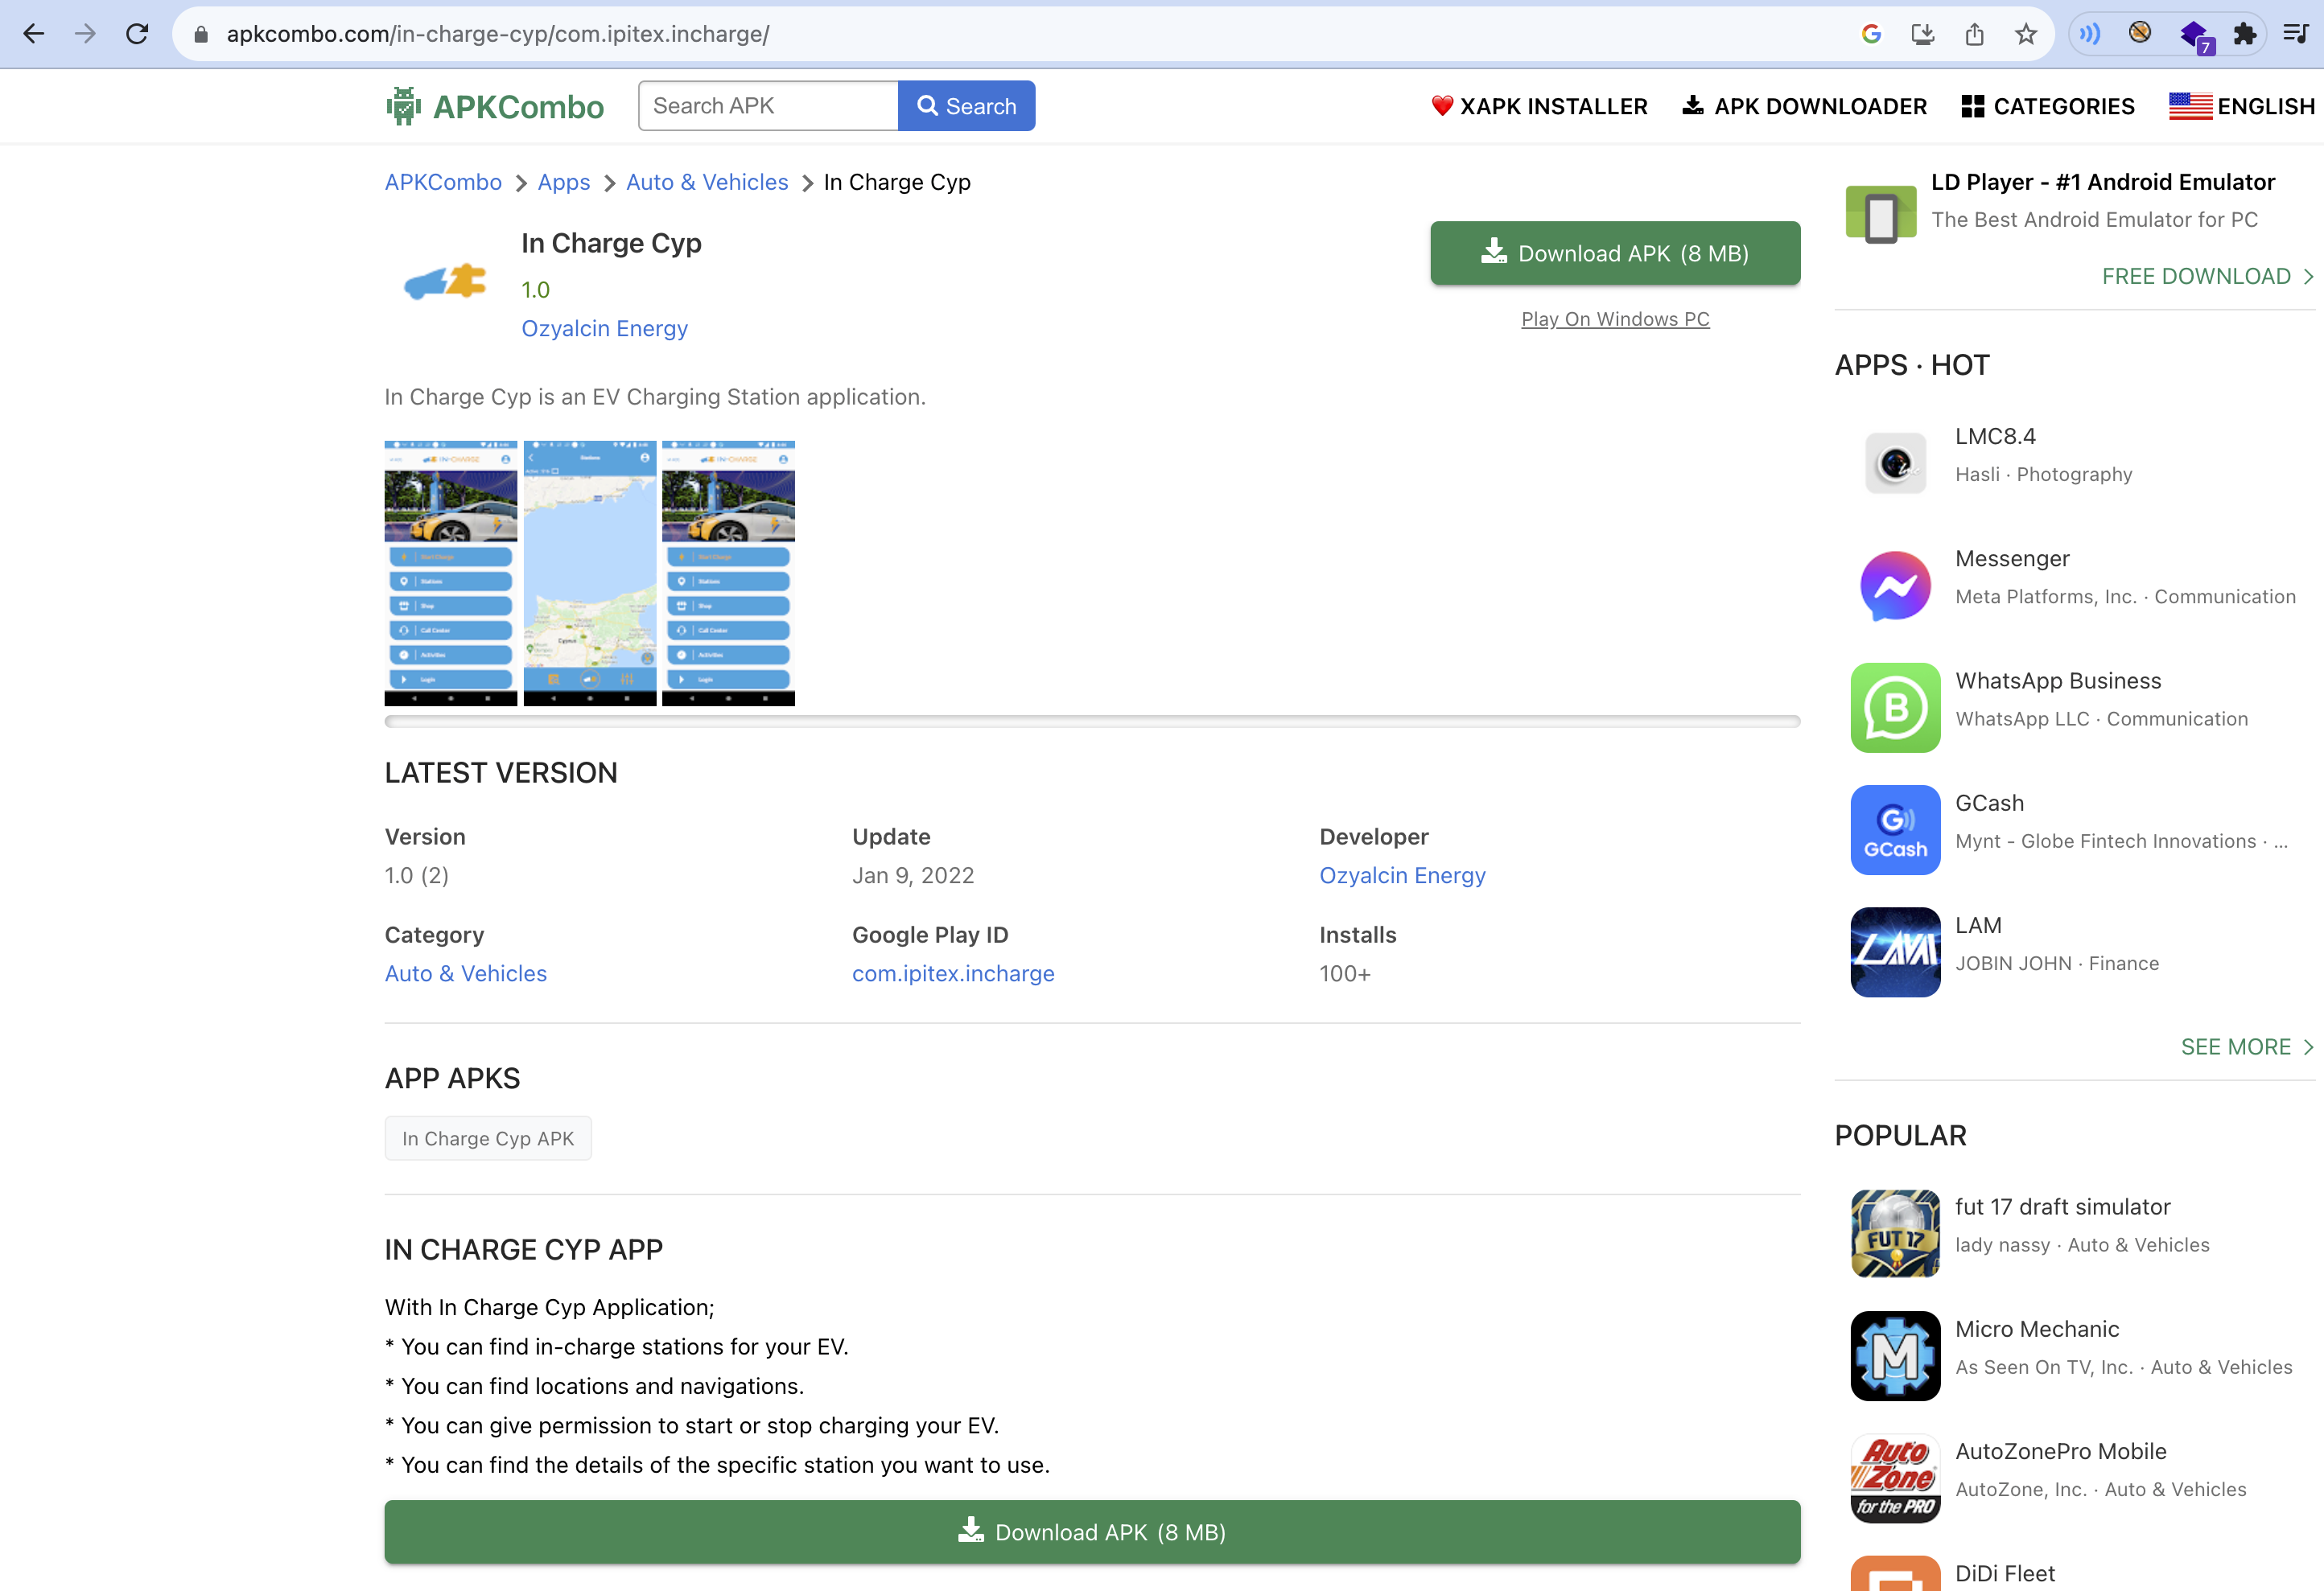This screenshot has width=2324, height=1591.
Task: Open the Messenger app icon
Action: (x=1895, y=585)
